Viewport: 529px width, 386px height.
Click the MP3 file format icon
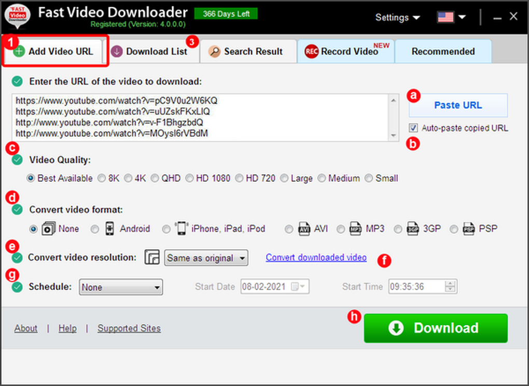click(x=355, y=228)
